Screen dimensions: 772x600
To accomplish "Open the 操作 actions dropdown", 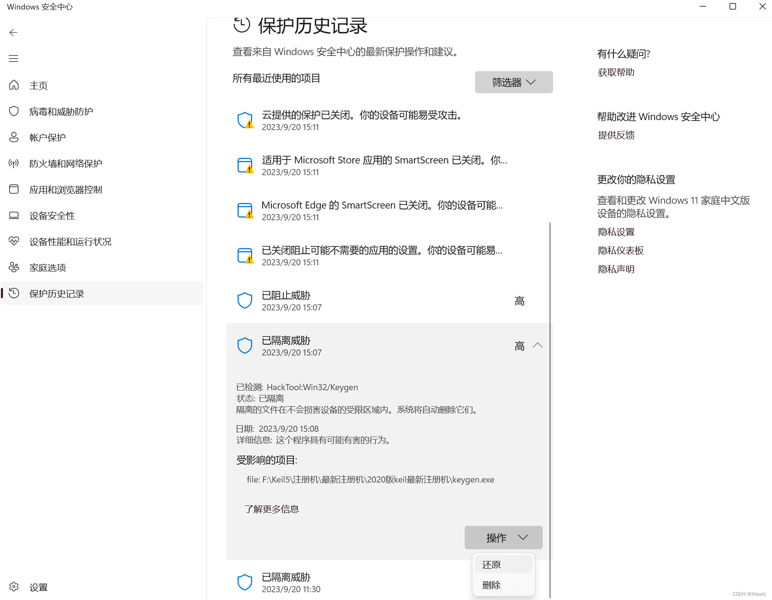I will pos(503,538).
